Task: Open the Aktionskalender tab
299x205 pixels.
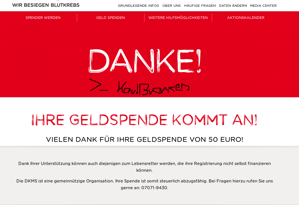Action: tap(246, 17)
